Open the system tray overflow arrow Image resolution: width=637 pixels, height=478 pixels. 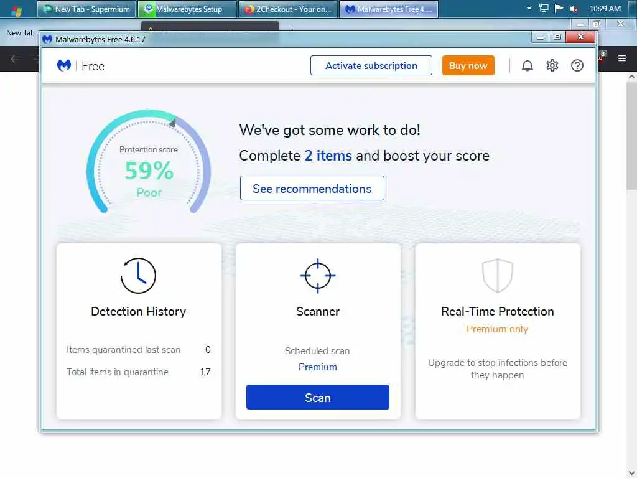[529, 9]
